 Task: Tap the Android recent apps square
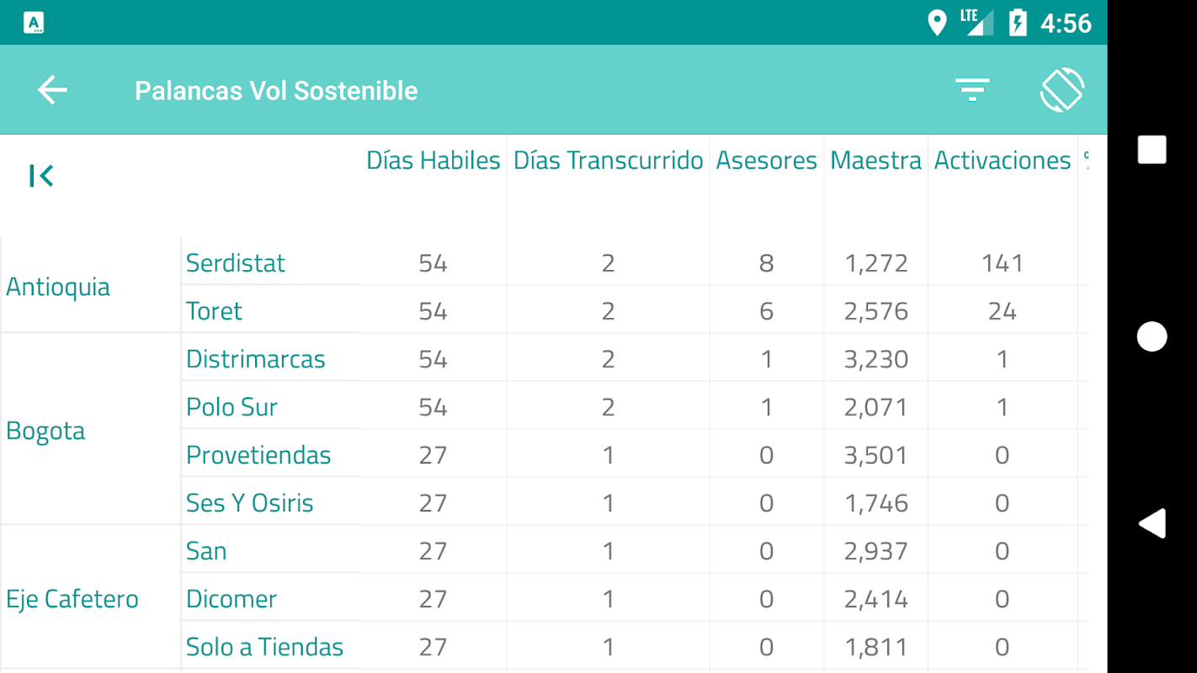click(x=1152, y=150)
